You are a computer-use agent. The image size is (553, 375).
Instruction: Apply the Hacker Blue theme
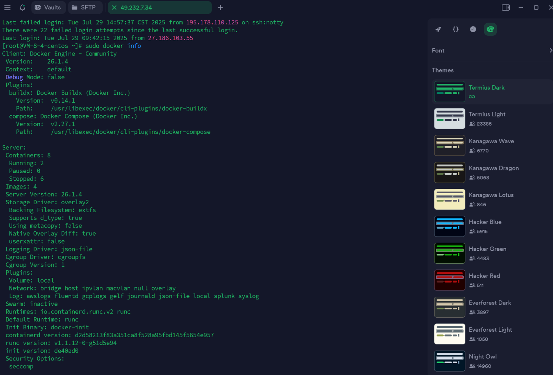click(492, 226)
